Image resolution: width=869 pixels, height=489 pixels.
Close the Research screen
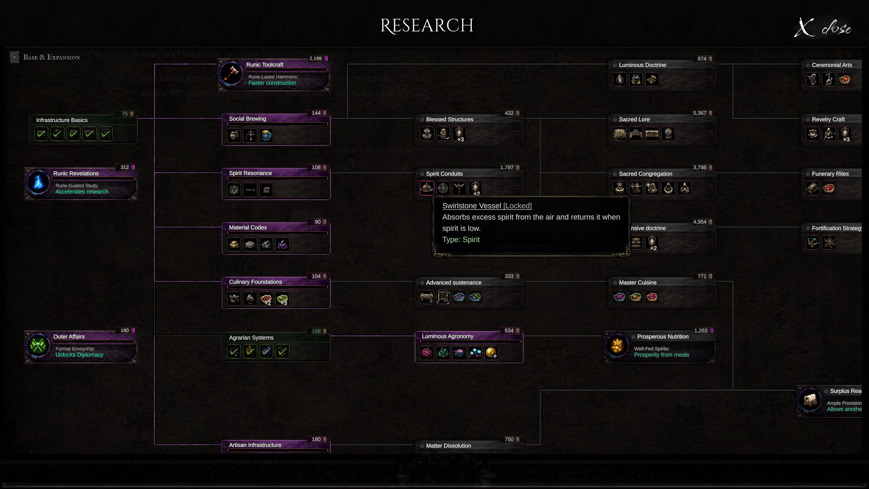pyautogui.click(x=823, y=27)
